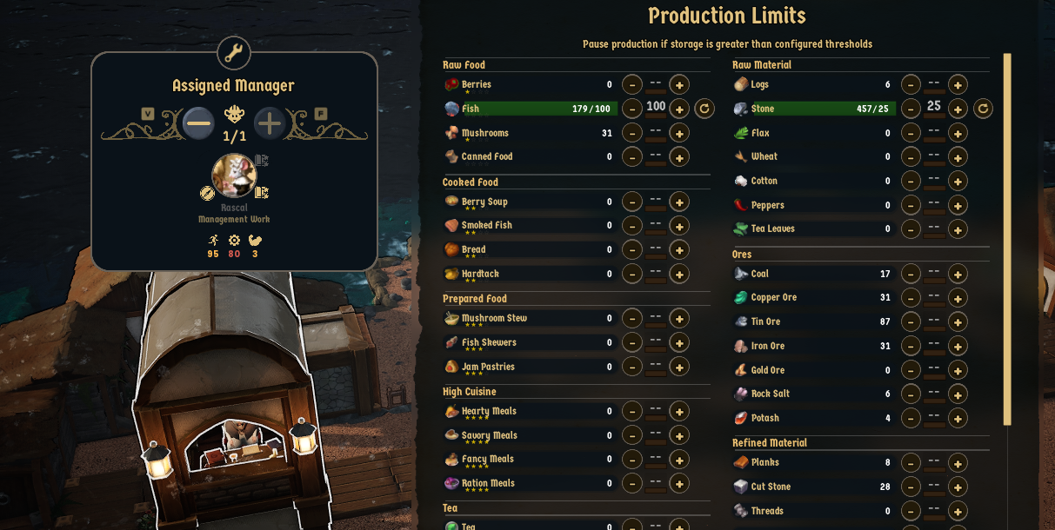Click the Copper Ore item icon

[x=740, y=298]
